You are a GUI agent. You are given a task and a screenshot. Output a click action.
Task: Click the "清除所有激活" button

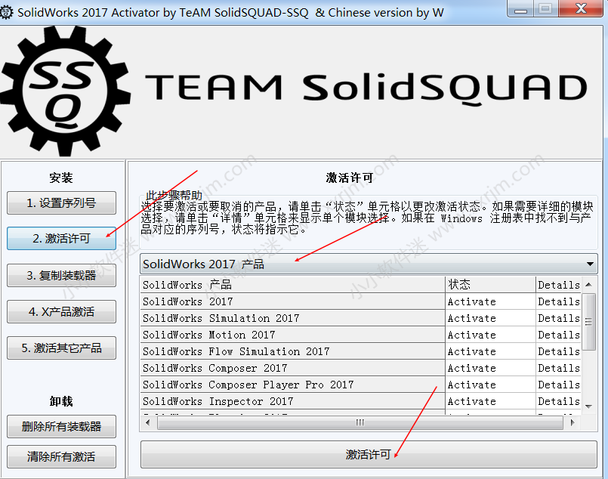(x=61, y=457)
